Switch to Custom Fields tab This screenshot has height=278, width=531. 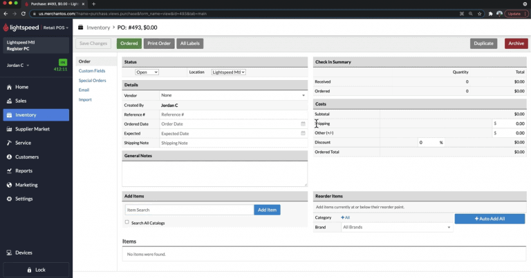coord(92,71)
